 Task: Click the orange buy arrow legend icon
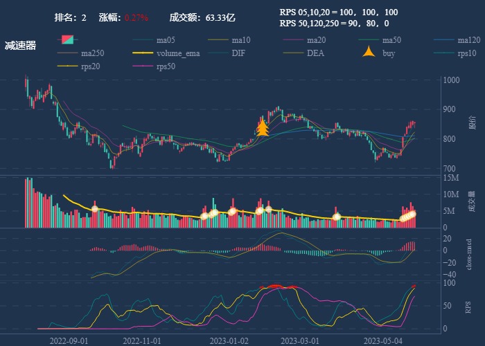pos(369,53)
